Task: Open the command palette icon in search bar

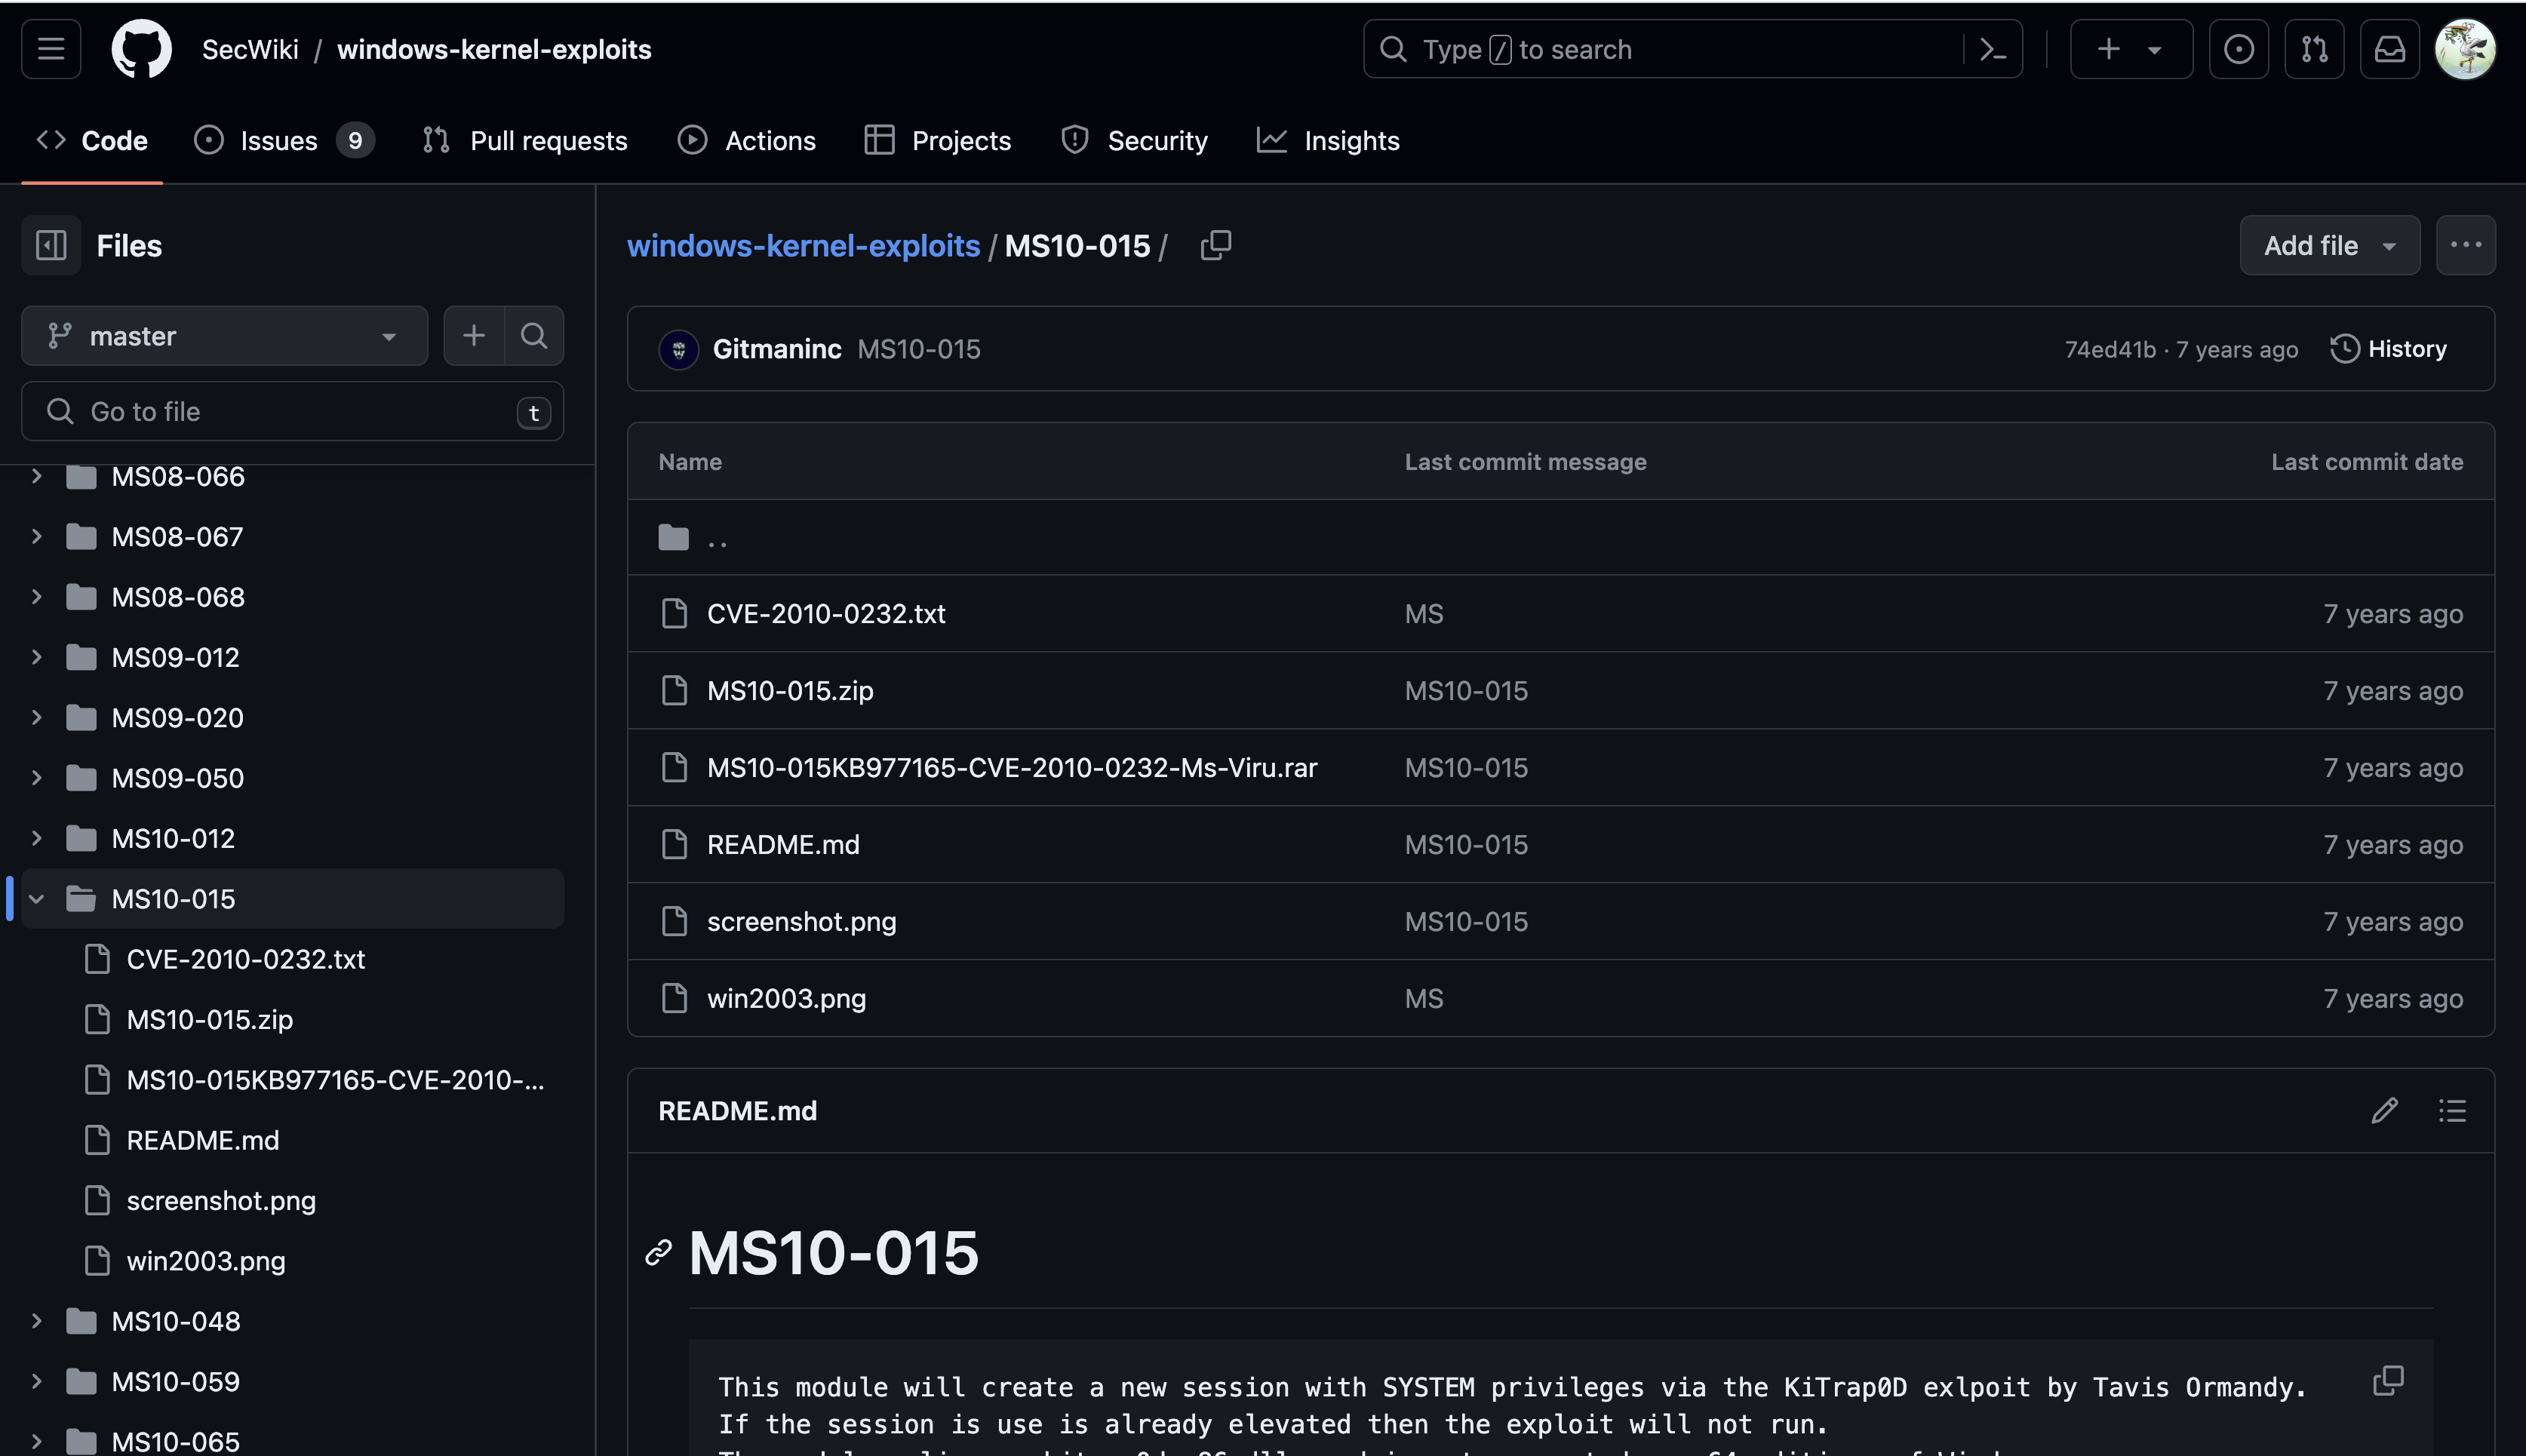Action: click(1993, 49)
